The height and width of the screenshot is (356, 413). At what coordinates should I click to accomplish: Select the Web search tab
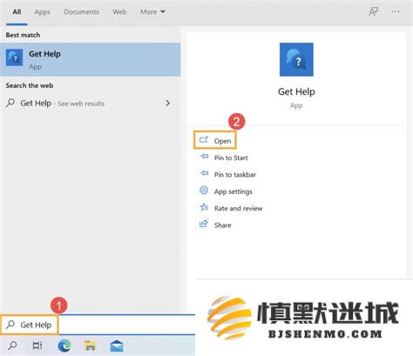coord(119,12)
